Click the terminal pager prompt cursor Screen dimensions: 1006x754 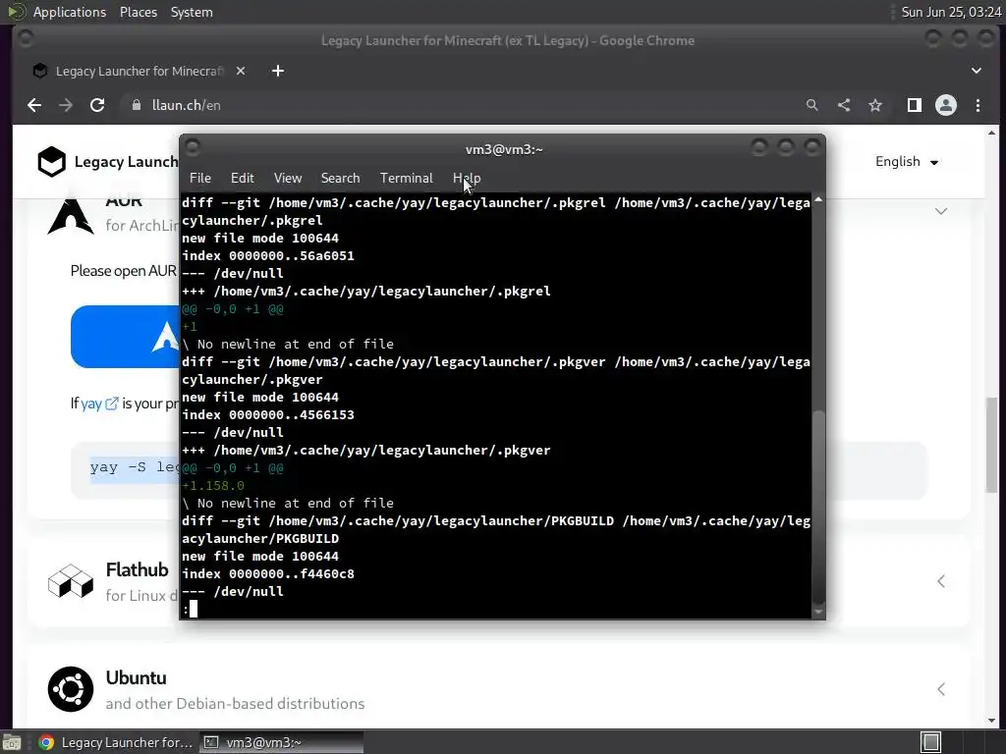pyautogui.click(x=194, y=609)
